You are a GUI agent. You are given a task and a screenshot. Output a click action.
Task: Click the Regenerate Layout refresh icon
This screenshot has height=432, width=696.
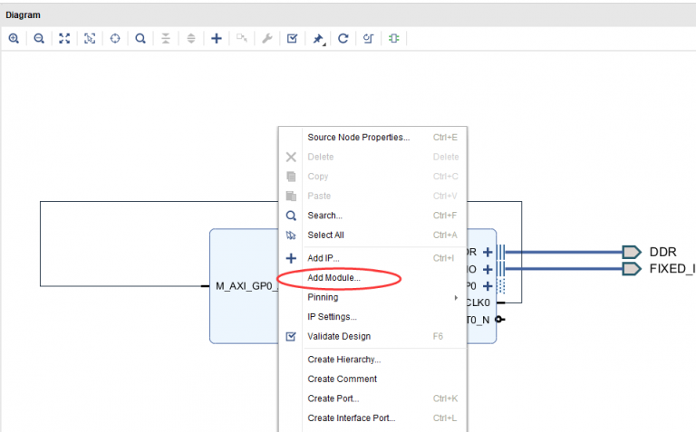(343, 39)
